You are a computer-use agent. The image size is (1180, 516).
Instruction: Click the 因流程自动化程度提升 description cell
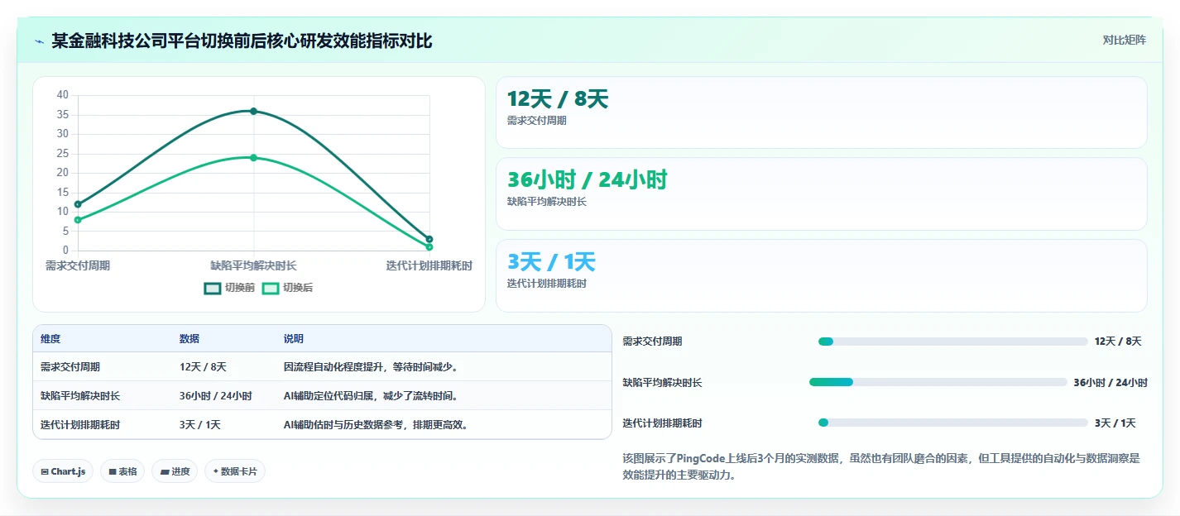pyautogui.click(x=371, y=367)
